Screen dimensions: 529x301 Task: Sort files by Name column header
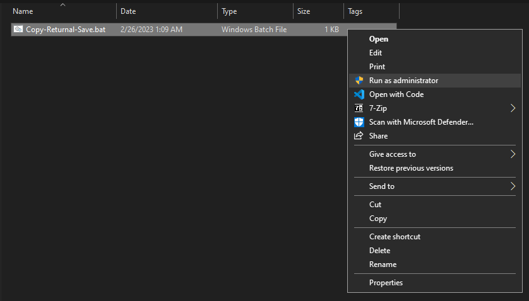[x=23, y=11]
